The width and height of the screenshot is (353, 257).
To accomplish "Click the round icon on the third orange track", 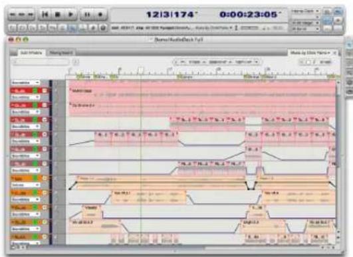I will coord(45,208).
